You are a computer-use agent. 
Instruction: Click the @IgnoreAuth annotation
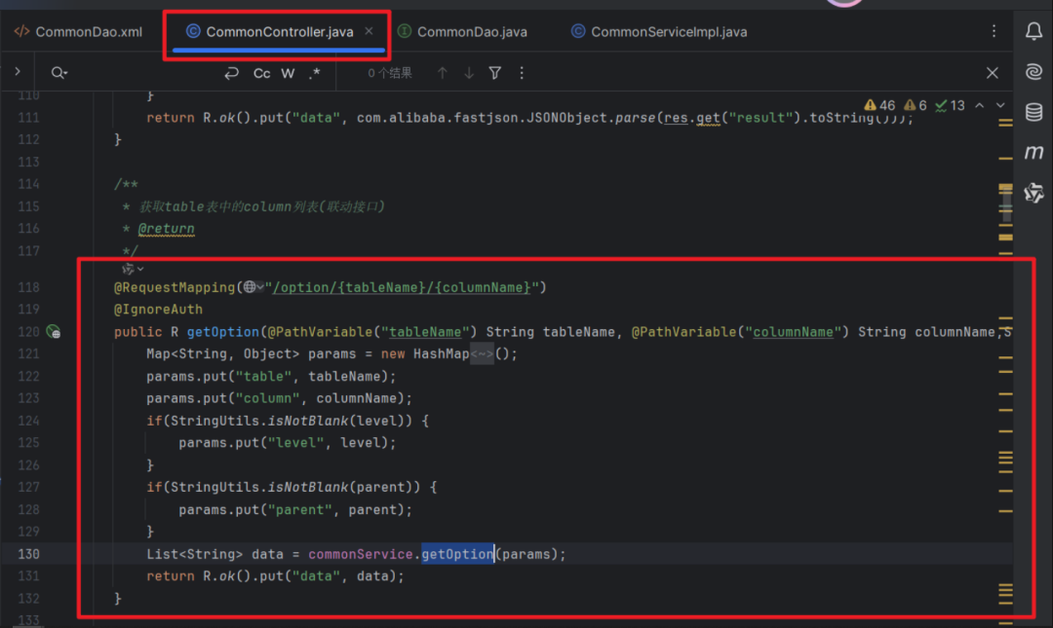click(x=158, y=310)
